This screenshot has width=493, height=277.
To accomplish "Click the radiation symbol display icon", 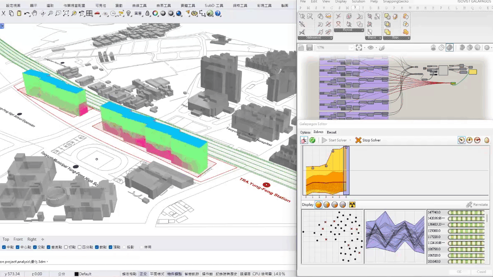I will pos(352,205).
